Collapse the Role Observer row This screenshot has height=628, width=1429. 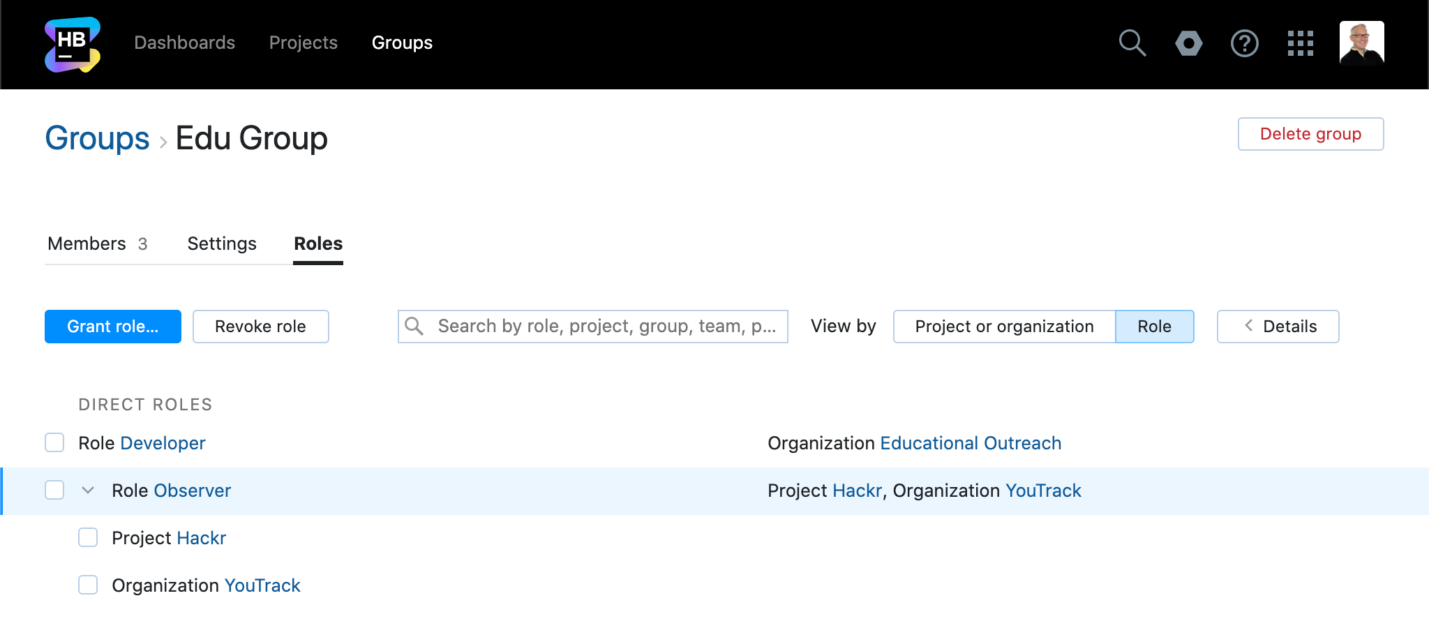point(88,491)
